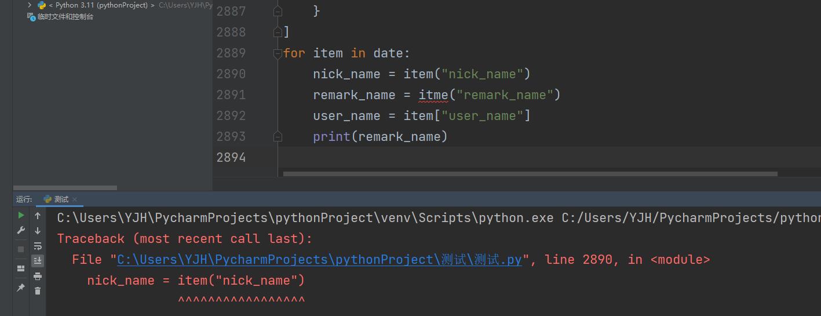Click fold marker at line 2887

click(278, 11)
